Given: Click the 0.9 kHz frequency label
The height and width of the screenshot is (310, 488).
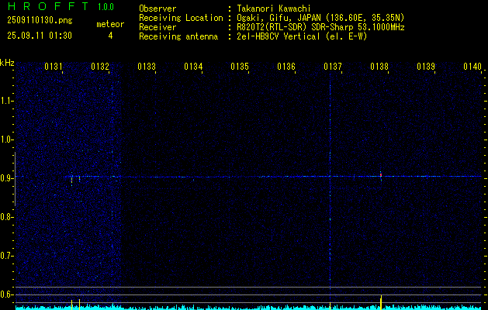Looking at the screenshot, I should [6, 178].
